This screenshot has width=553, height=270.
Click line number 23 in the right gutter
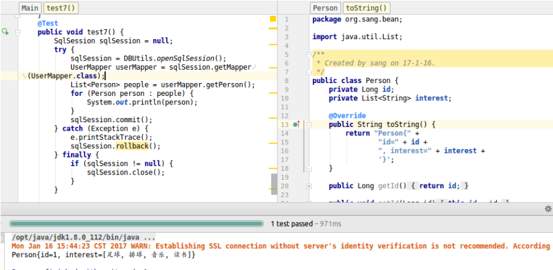pyautogui.click(x=285, y=194)
